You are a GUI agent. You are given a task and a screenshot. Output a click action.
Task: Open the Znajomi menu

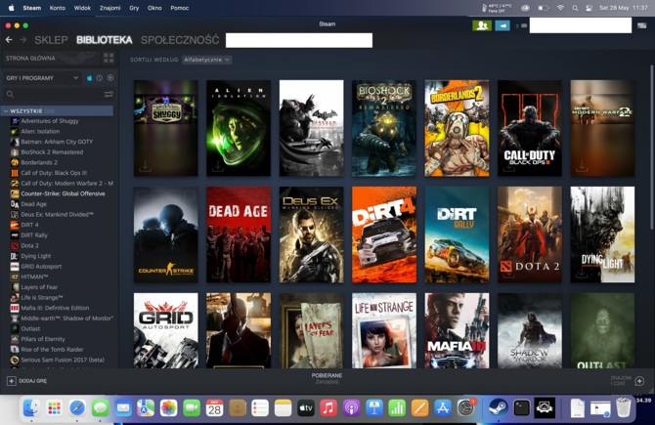coord(109,8)
